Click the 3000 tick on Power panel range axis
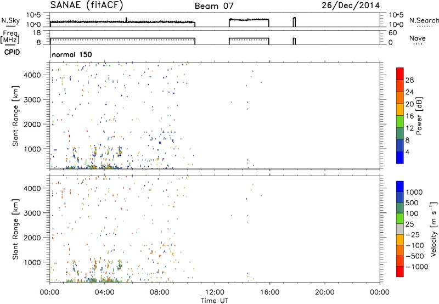This screenshot has width=439, height=304. (x=32, y=100)
